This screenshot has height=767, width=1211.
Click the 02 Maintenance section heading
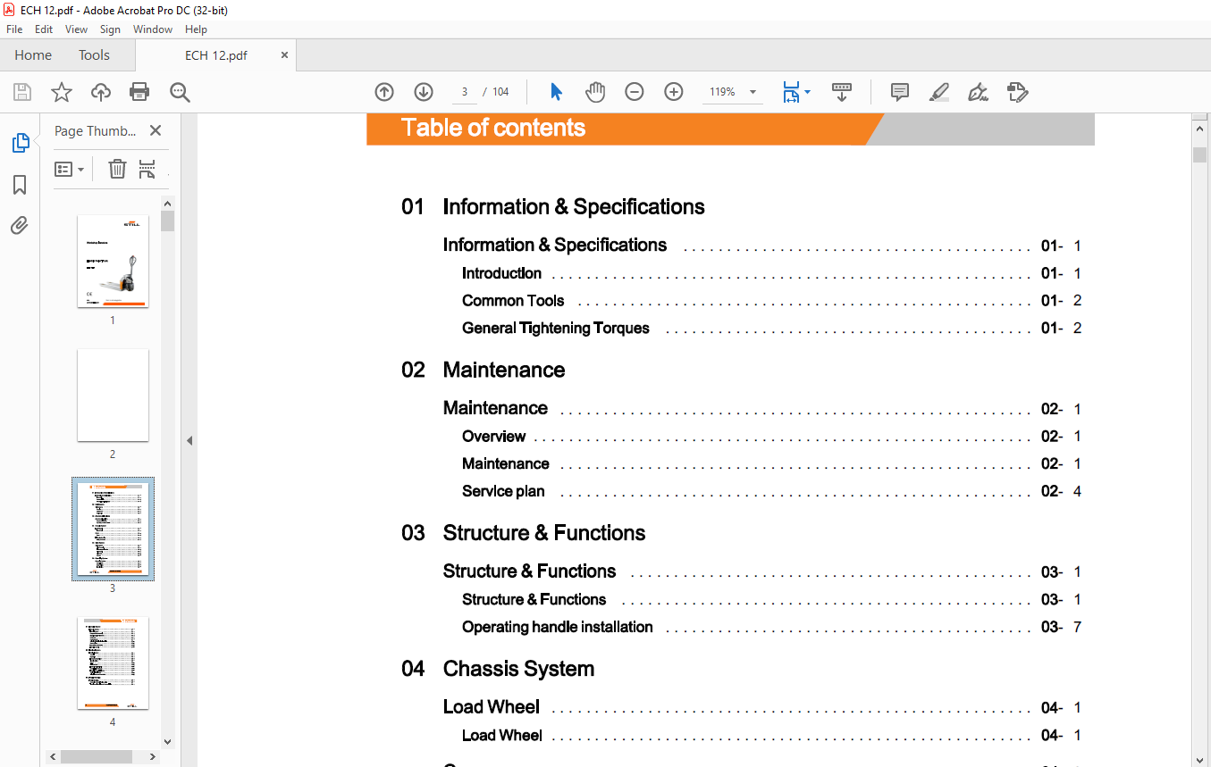click(x=483, y=370)
